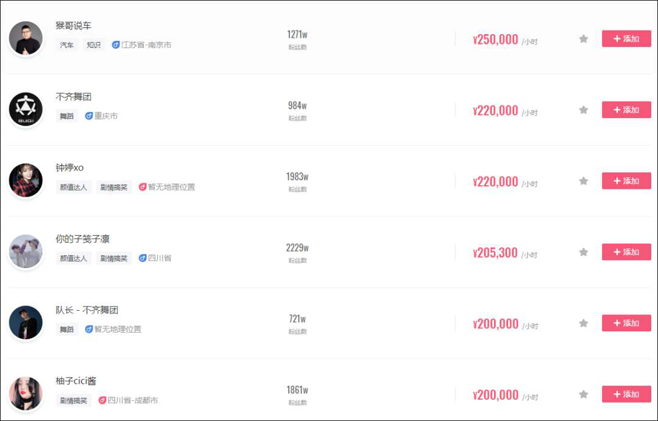Screen dimensions: 658x421
Task: Toggle favorite star for 钟婷xo
Action: tap(584, 181)
